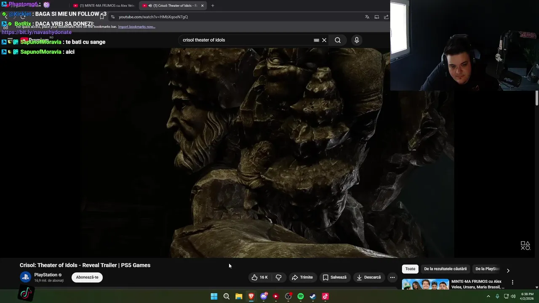Select the Toate filter chip

coord(410,269)
